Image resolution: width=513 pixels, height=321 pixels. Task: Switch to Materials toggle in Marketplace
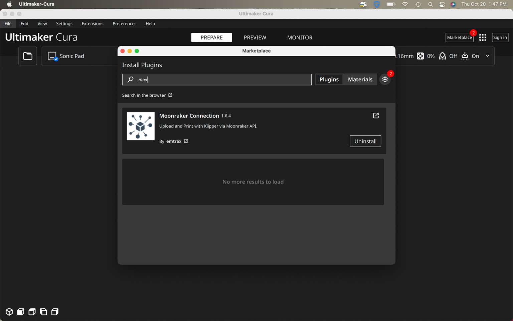click(x=360, y=80)
